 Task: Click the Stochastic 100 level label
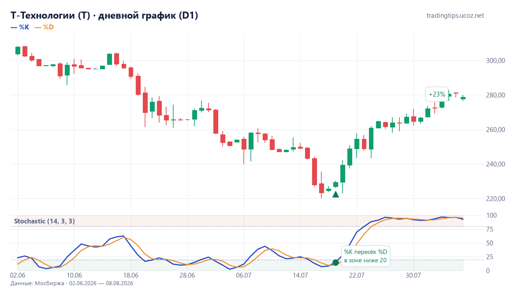pos(491,215)
